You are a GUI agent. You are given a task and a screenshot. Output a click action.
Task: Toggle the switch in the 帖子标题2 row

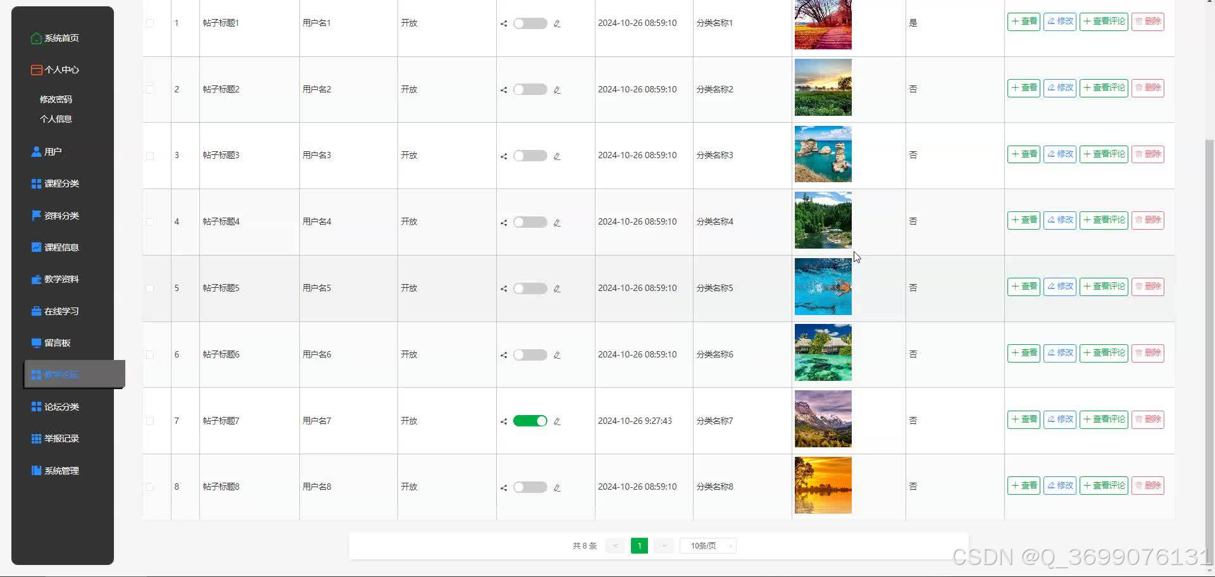pyautogui.click(x=530, y=89)
